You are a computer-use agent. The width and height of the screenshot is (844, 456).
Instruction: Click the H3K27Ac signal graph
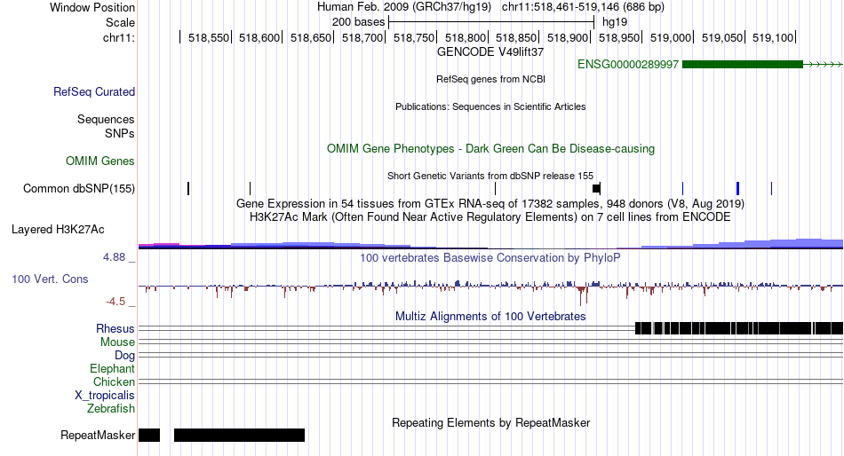point(490,243)
